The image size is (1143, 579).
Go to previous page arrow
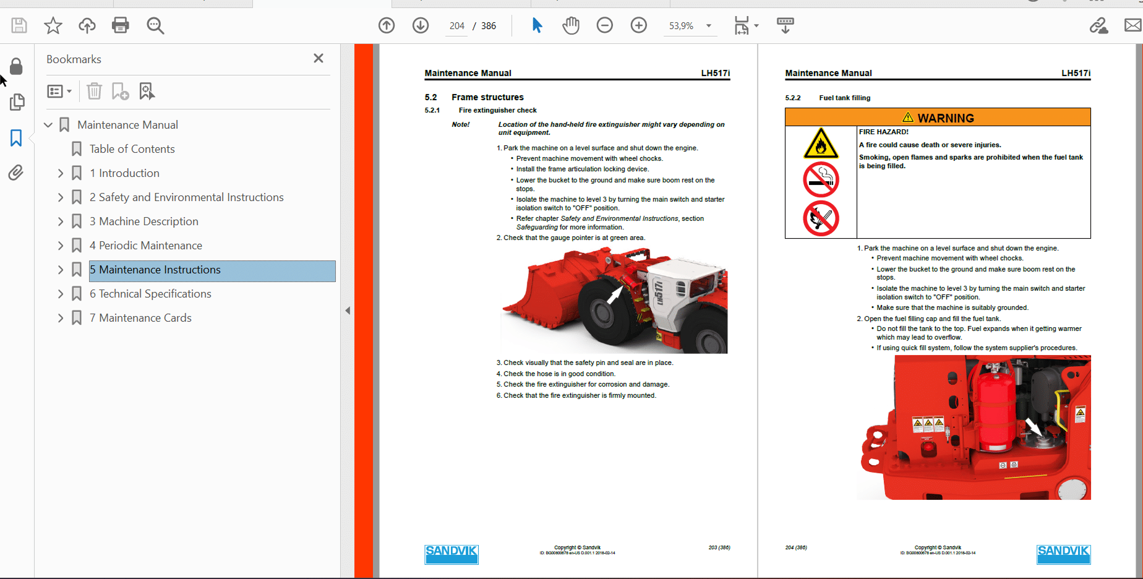coord(387,25)
